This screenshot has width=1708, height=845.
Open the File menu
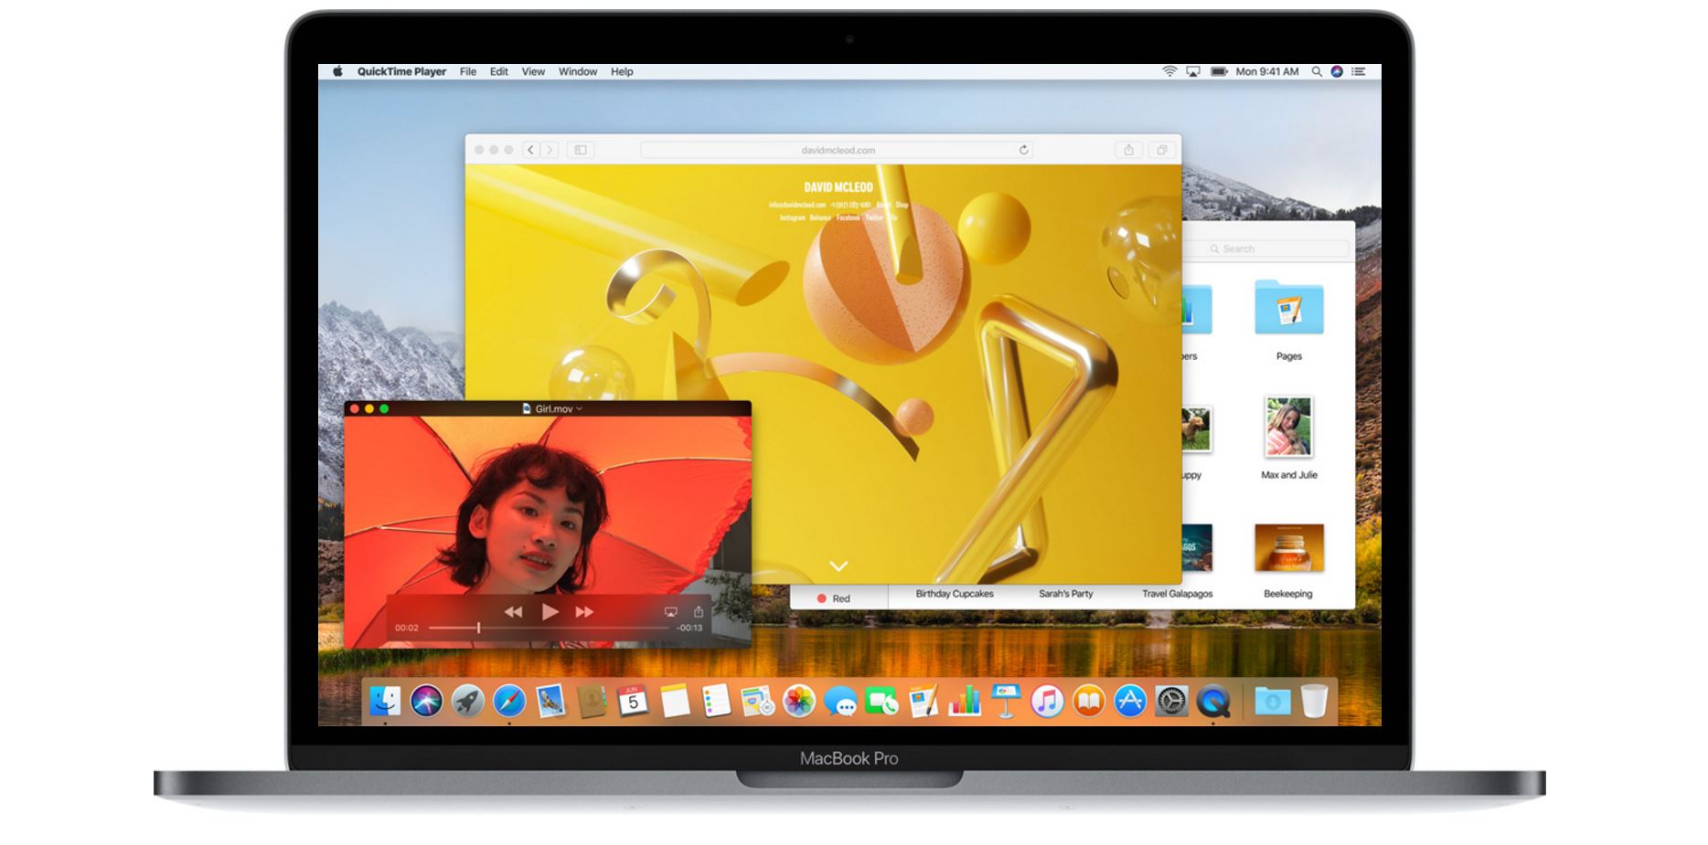click(x=468, y=71)
